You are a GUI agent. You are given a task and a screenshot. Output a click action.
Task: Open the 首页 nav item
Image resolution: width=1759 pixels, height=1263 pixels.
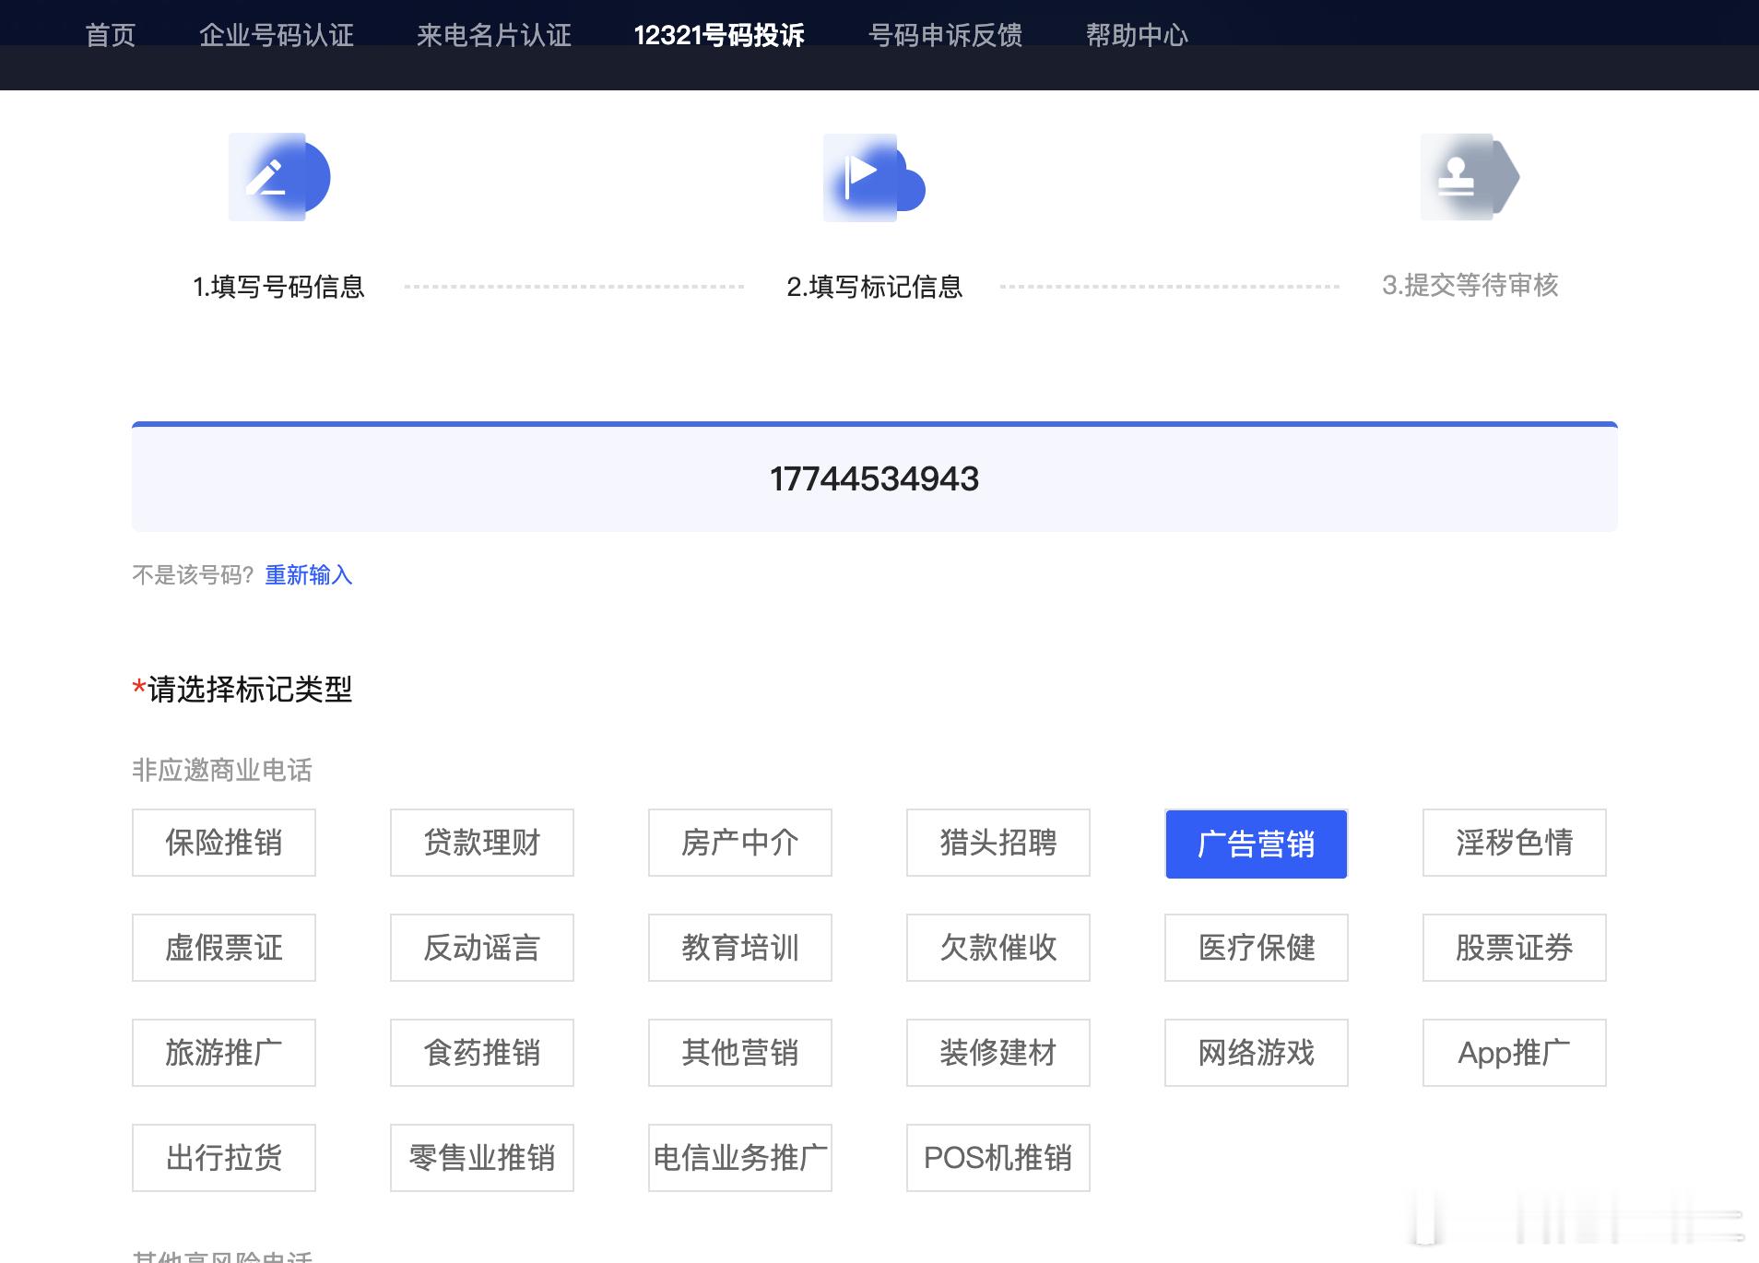(x=111, y=35)
